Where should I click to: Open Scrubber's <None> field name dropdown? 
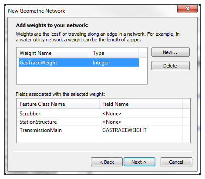point(141,114)
